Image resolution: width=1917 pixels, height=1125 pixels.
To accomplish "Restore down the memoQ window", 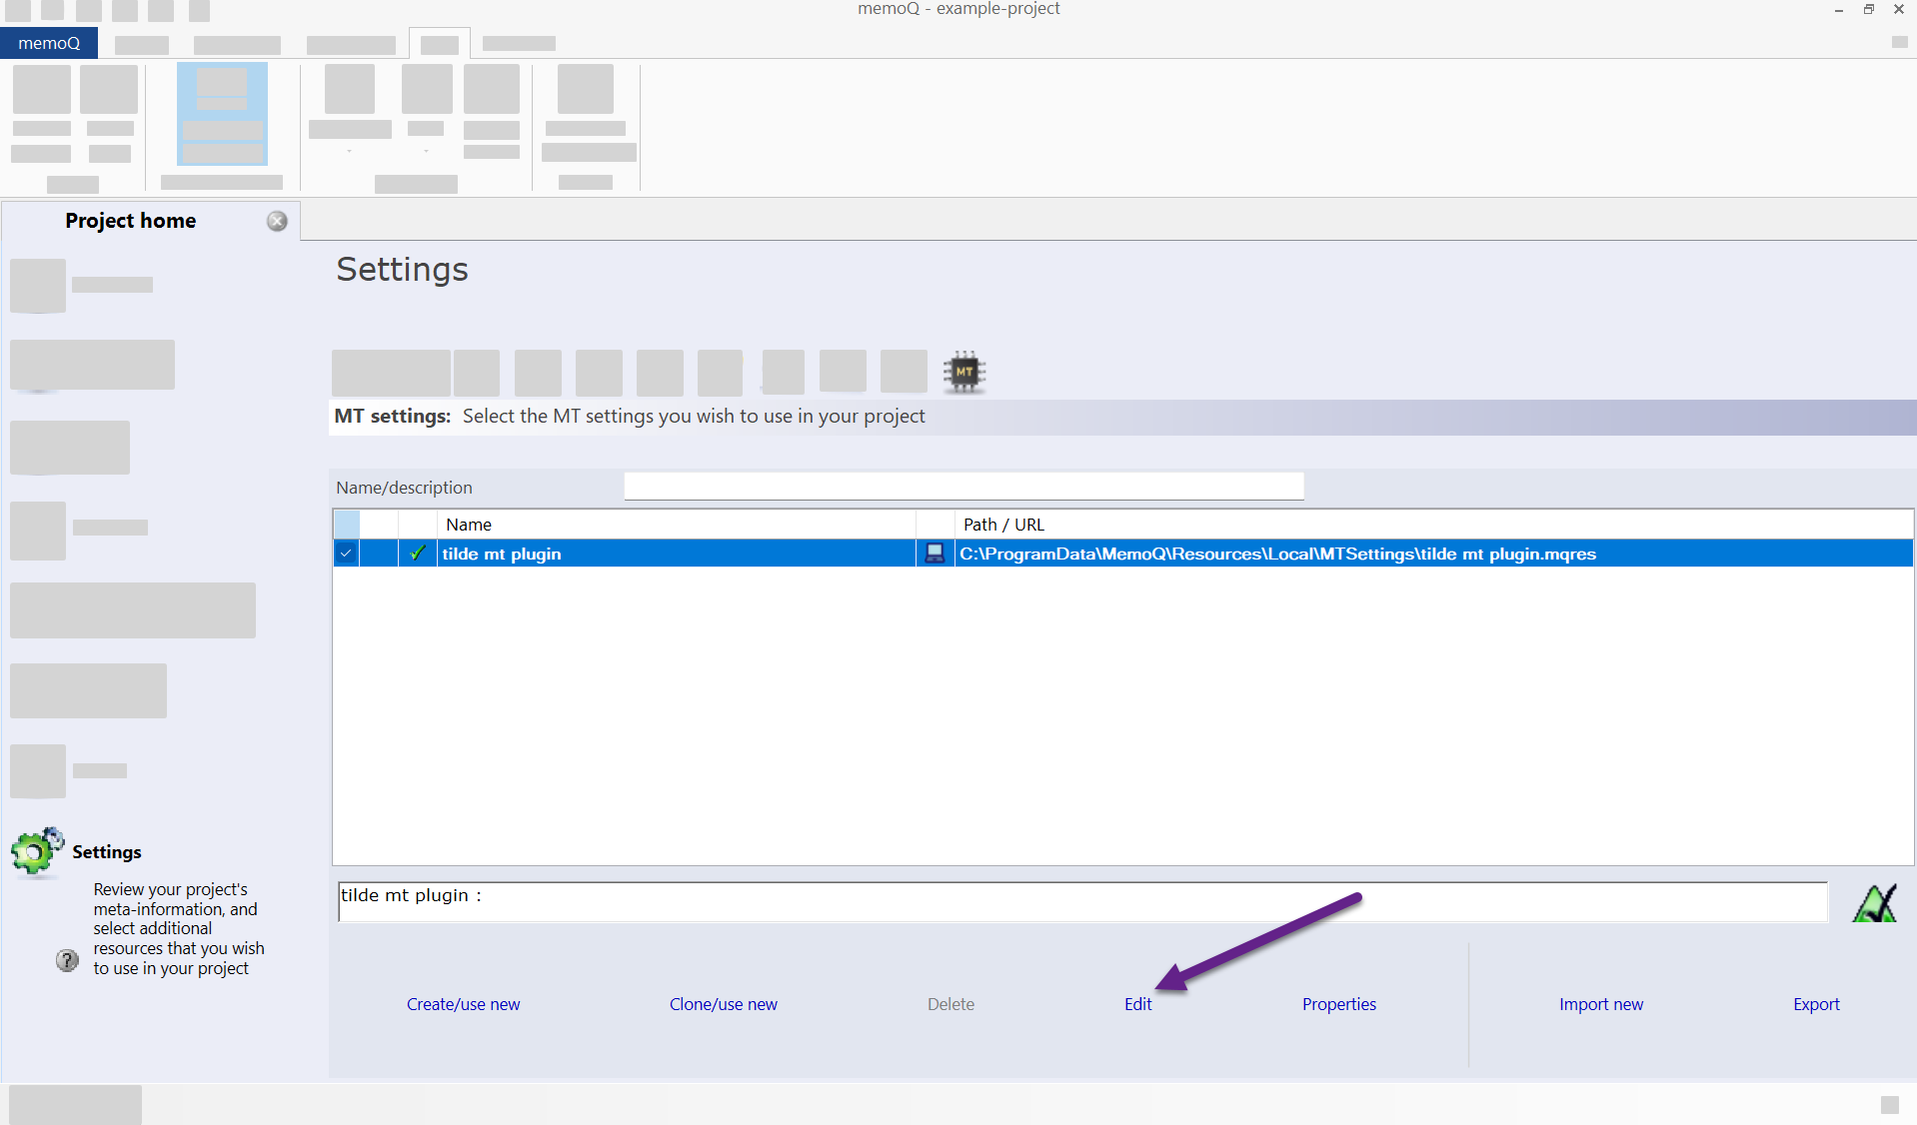I will (x=1868, y=9).
